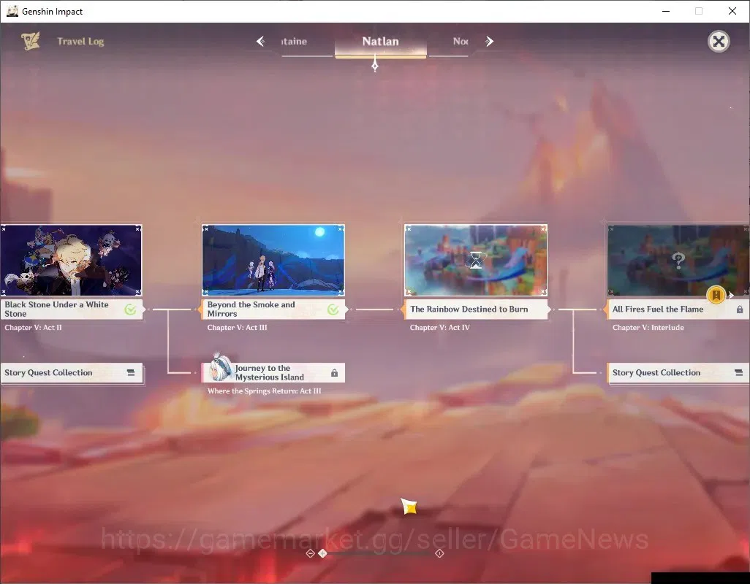Select The Rainbow Destined to Burn title

click(469, 309)
